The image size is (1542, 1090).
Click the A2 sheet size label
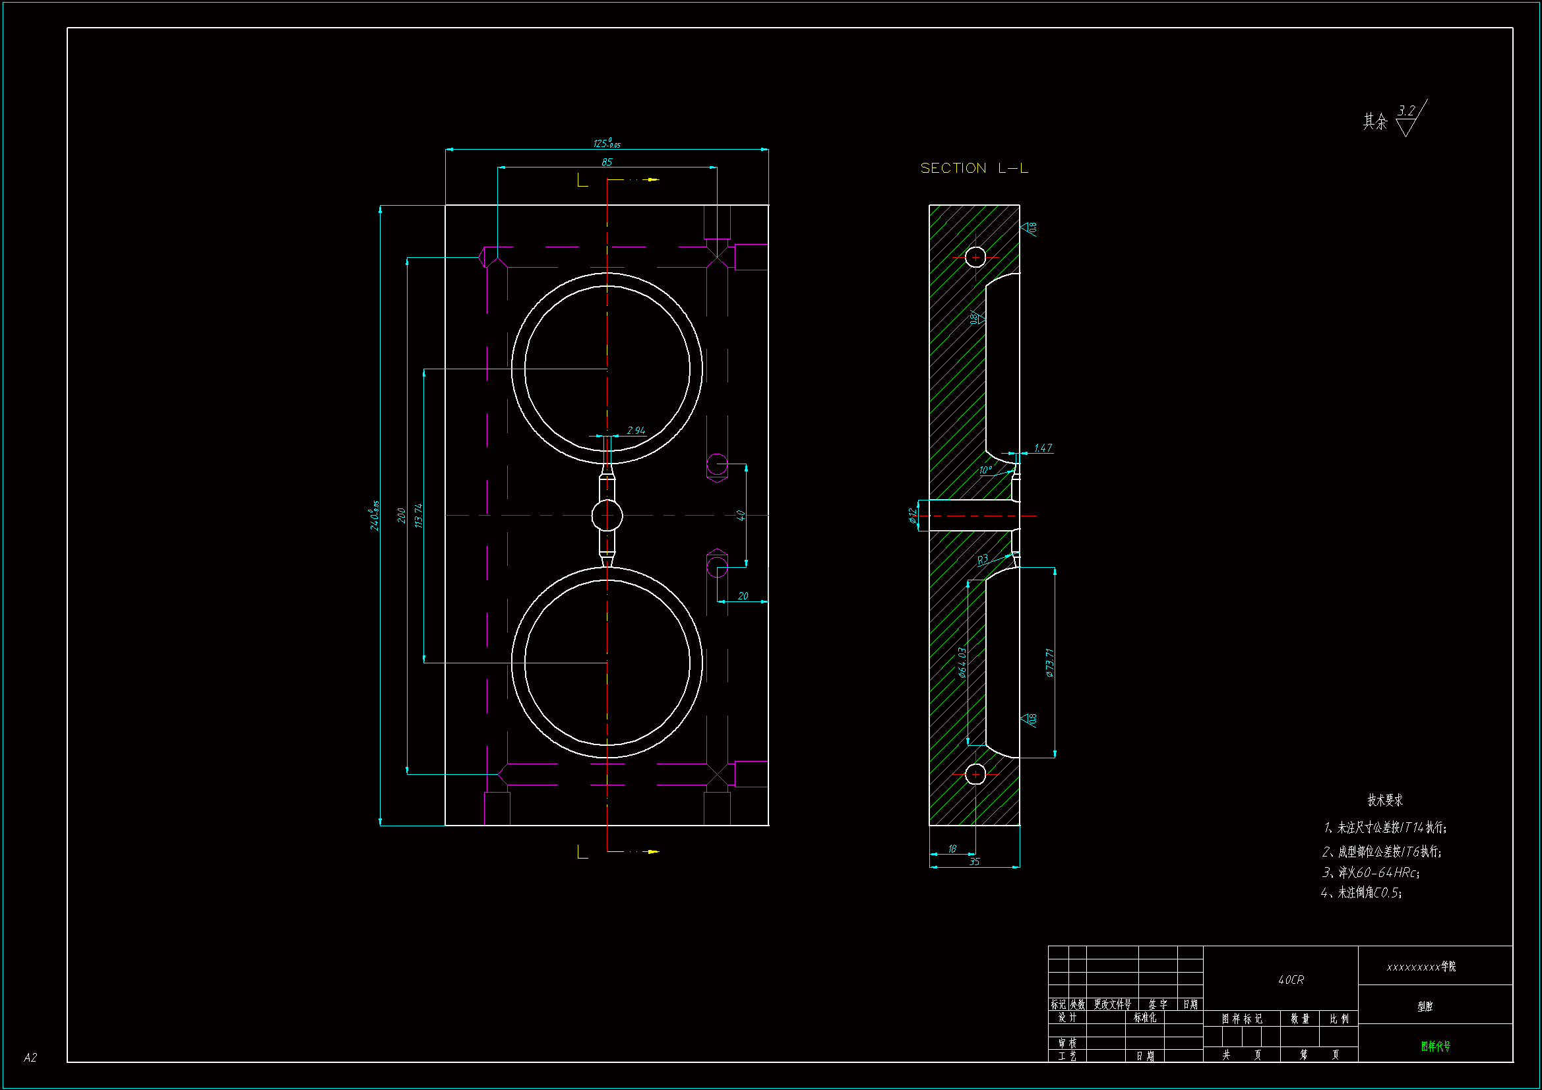(30, 1058)
